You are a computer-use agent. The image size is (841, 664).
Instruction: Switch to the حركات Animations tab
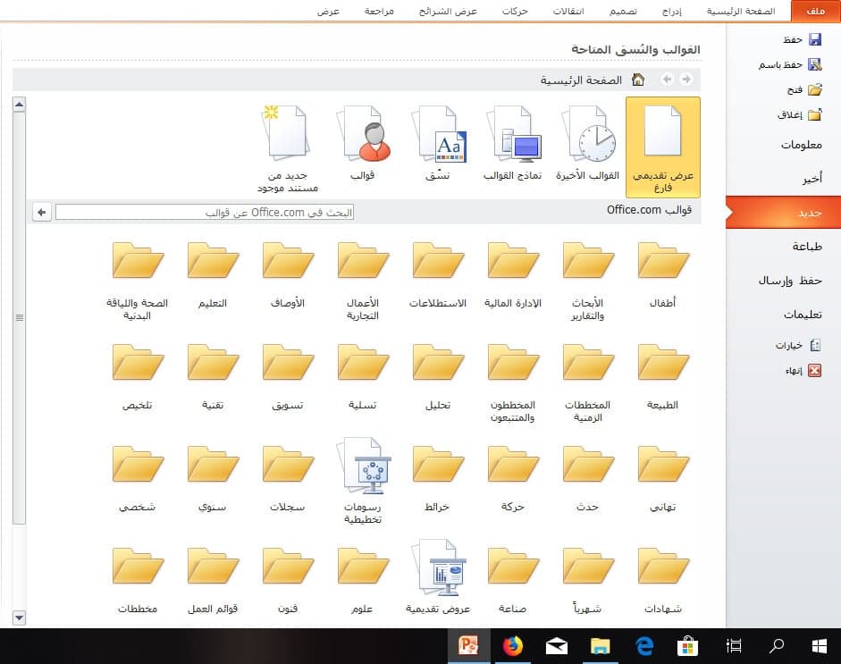tap(515, 11)
